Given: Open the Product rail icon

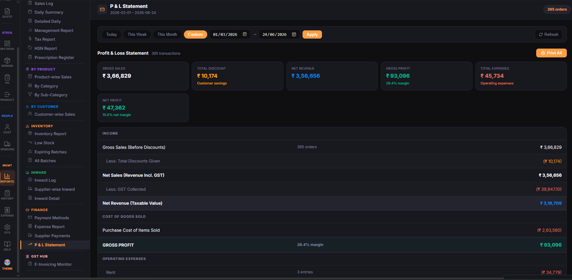Looking at the screenshot, I should point(7,96).
